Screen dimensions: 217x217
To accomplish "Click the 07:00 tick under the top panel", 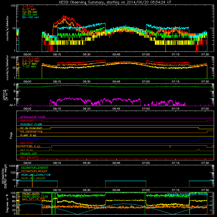I will point(146,55).
